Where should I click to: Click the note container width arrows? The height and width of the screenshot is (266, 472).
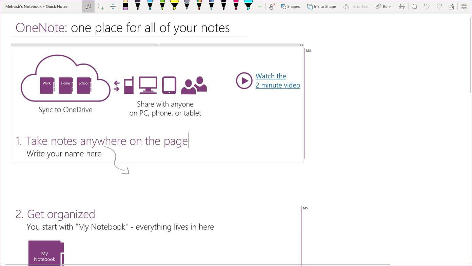tap(301, 45)
